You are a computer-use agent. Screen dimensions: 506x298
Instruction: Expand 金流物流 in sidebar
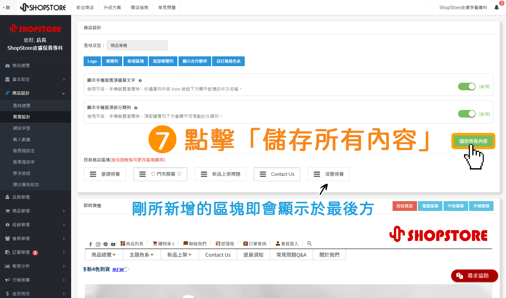(x=35, y=294)
